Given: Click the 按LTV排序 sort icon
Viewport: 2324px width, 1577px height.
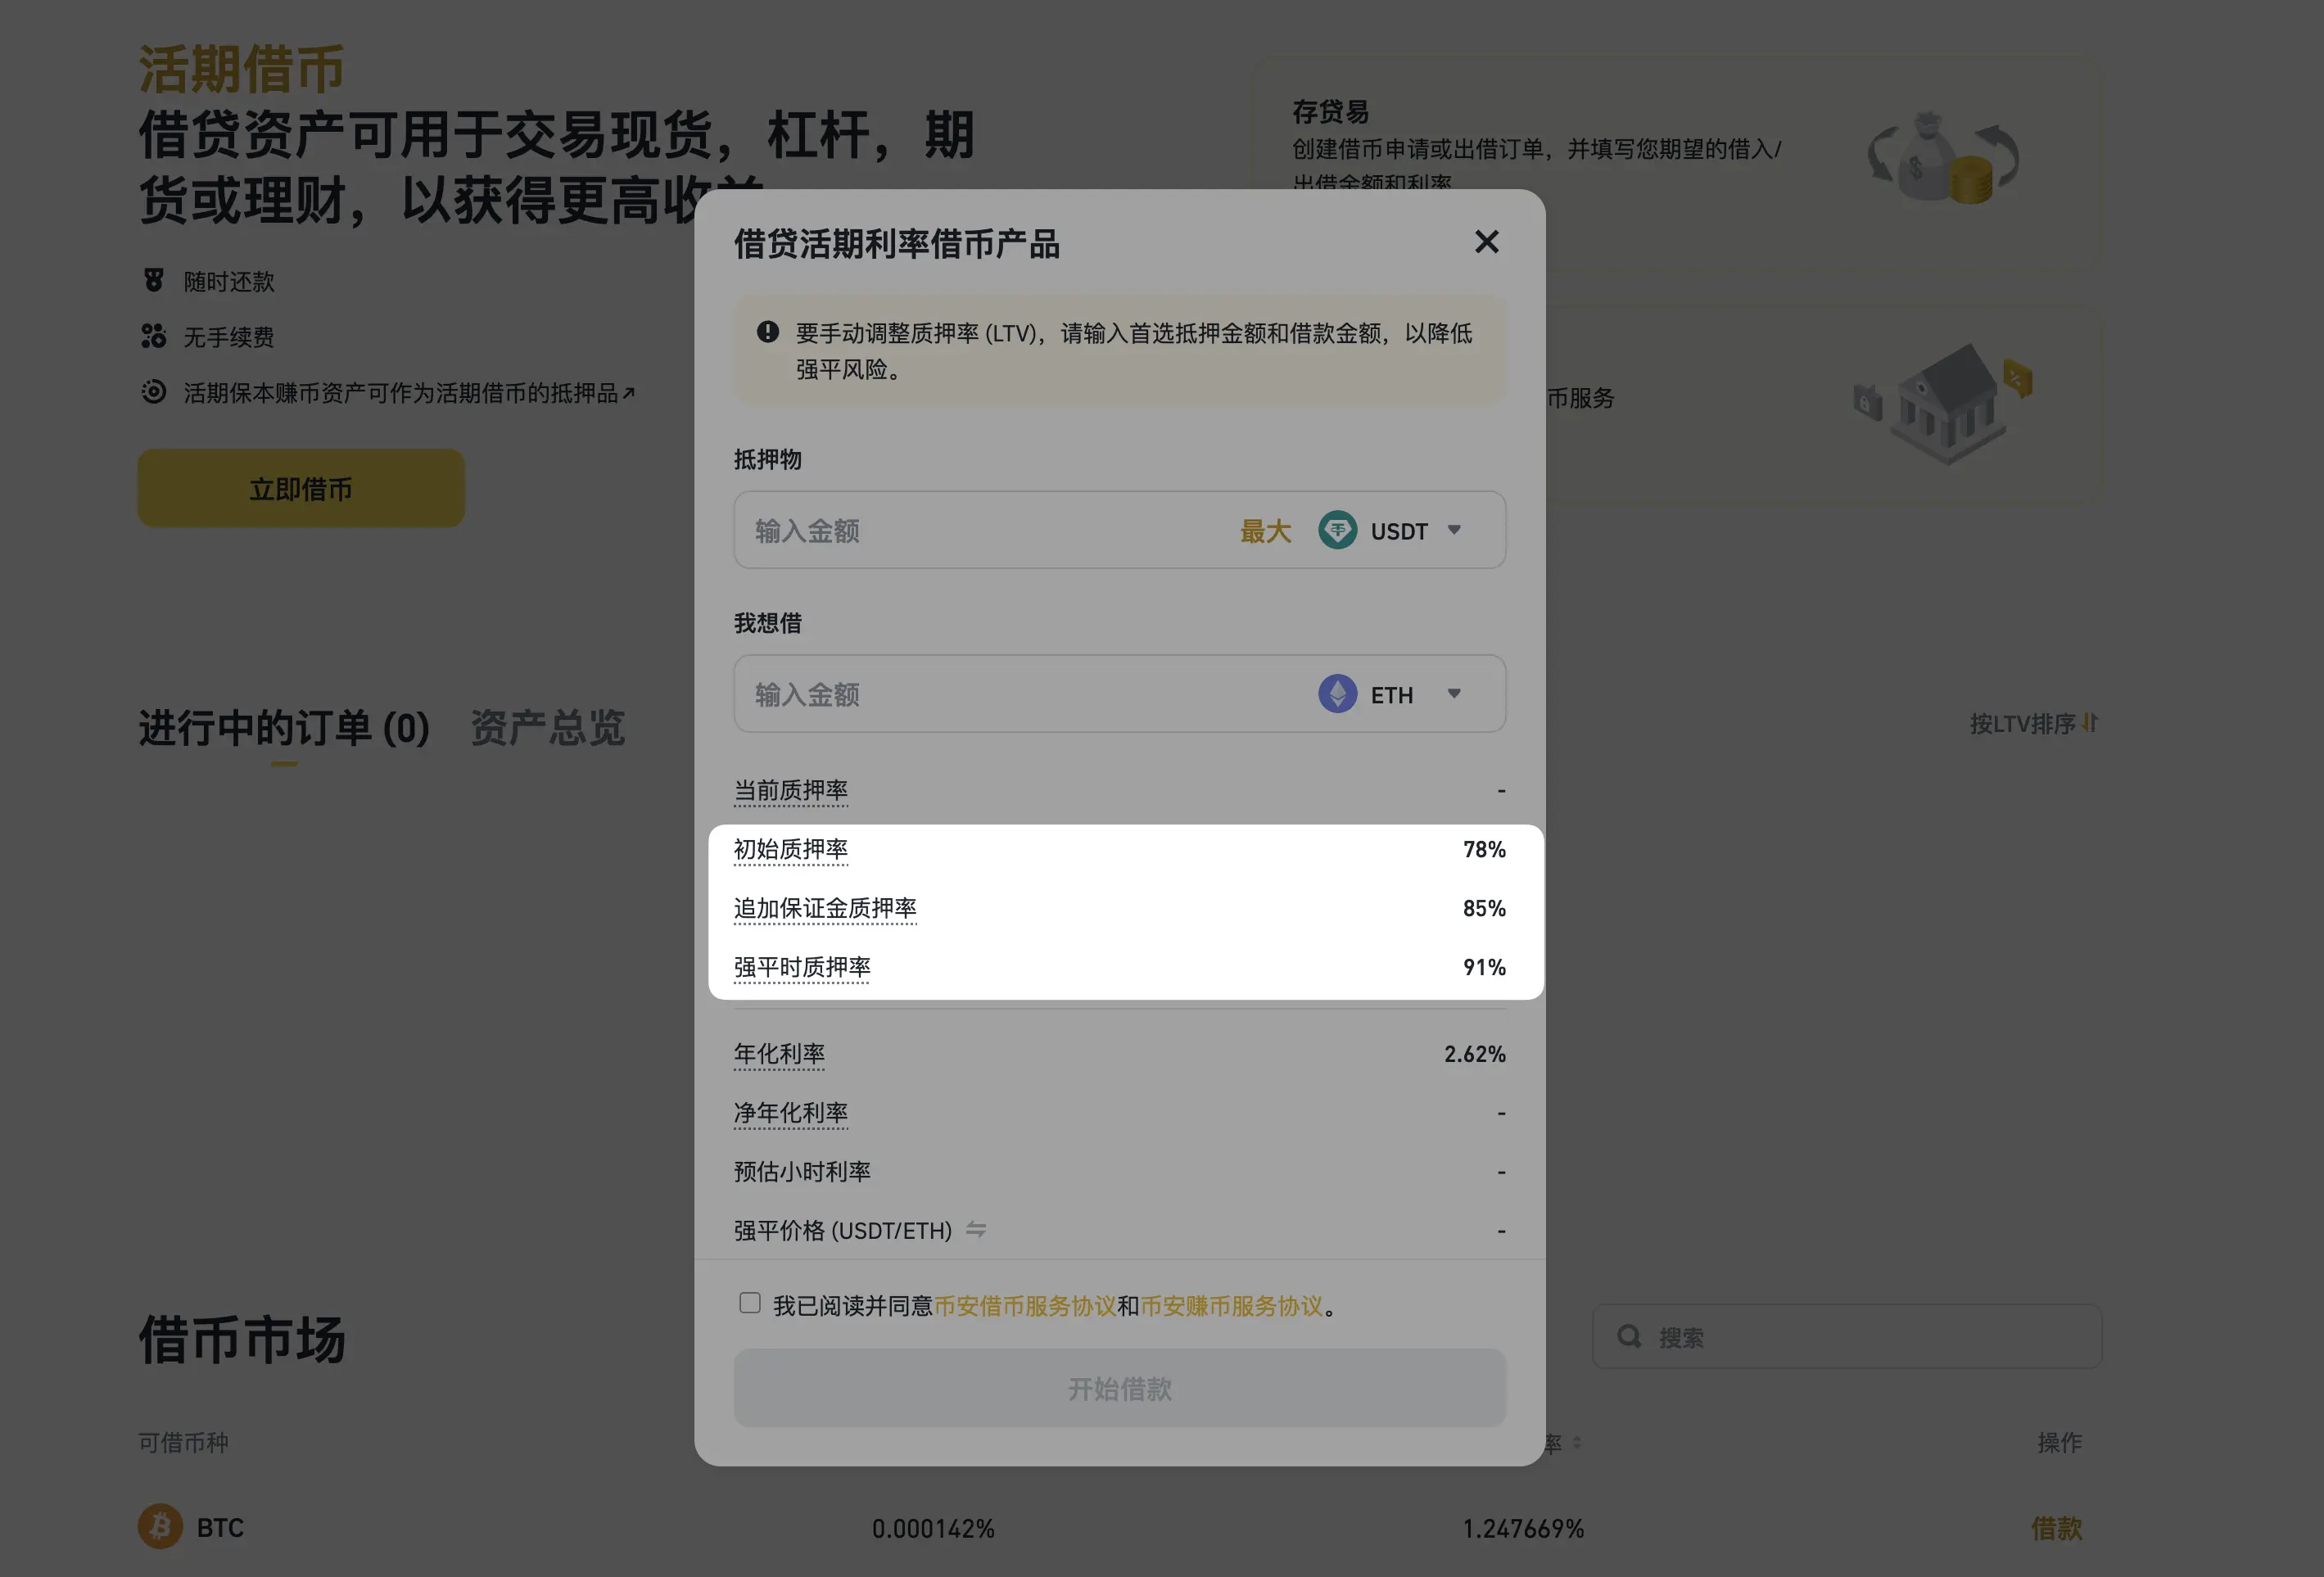Looking at the screenshot, I should click(x=2089, y=723).
